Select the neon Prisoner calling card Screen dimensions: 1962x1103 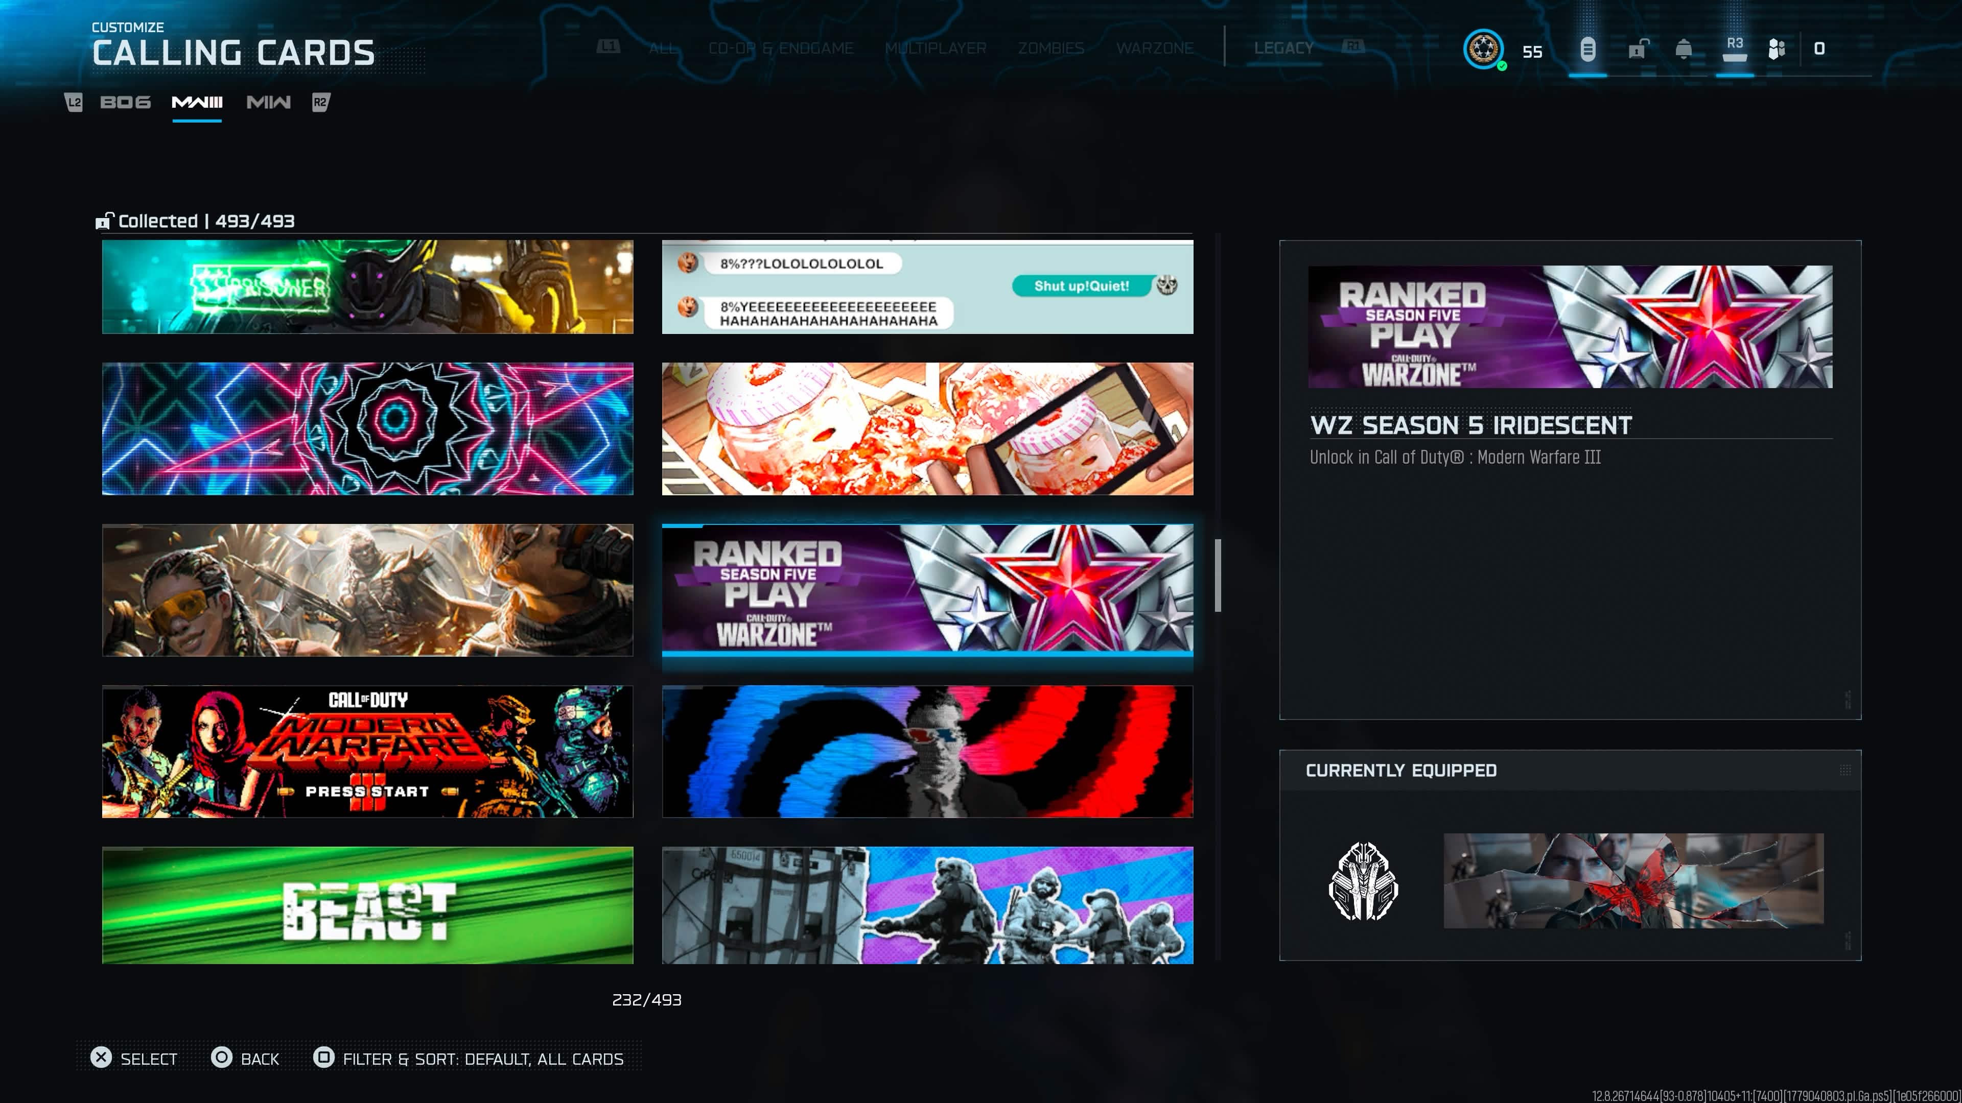[x=368, y=287]
